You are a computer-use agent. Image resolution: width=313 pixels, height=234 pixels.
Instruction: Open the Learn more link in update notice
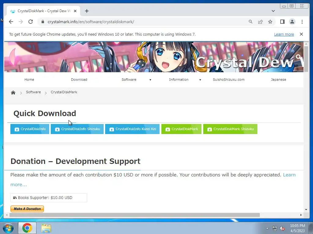[284, 34]
